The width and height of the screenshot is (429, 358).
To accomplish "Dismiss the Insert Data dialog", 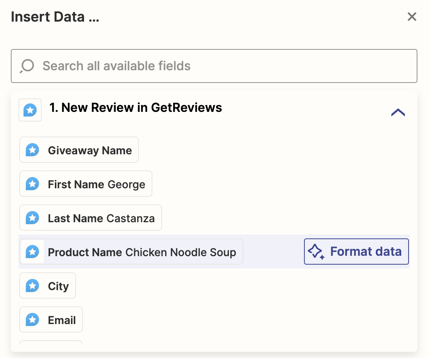I will 412,17.
